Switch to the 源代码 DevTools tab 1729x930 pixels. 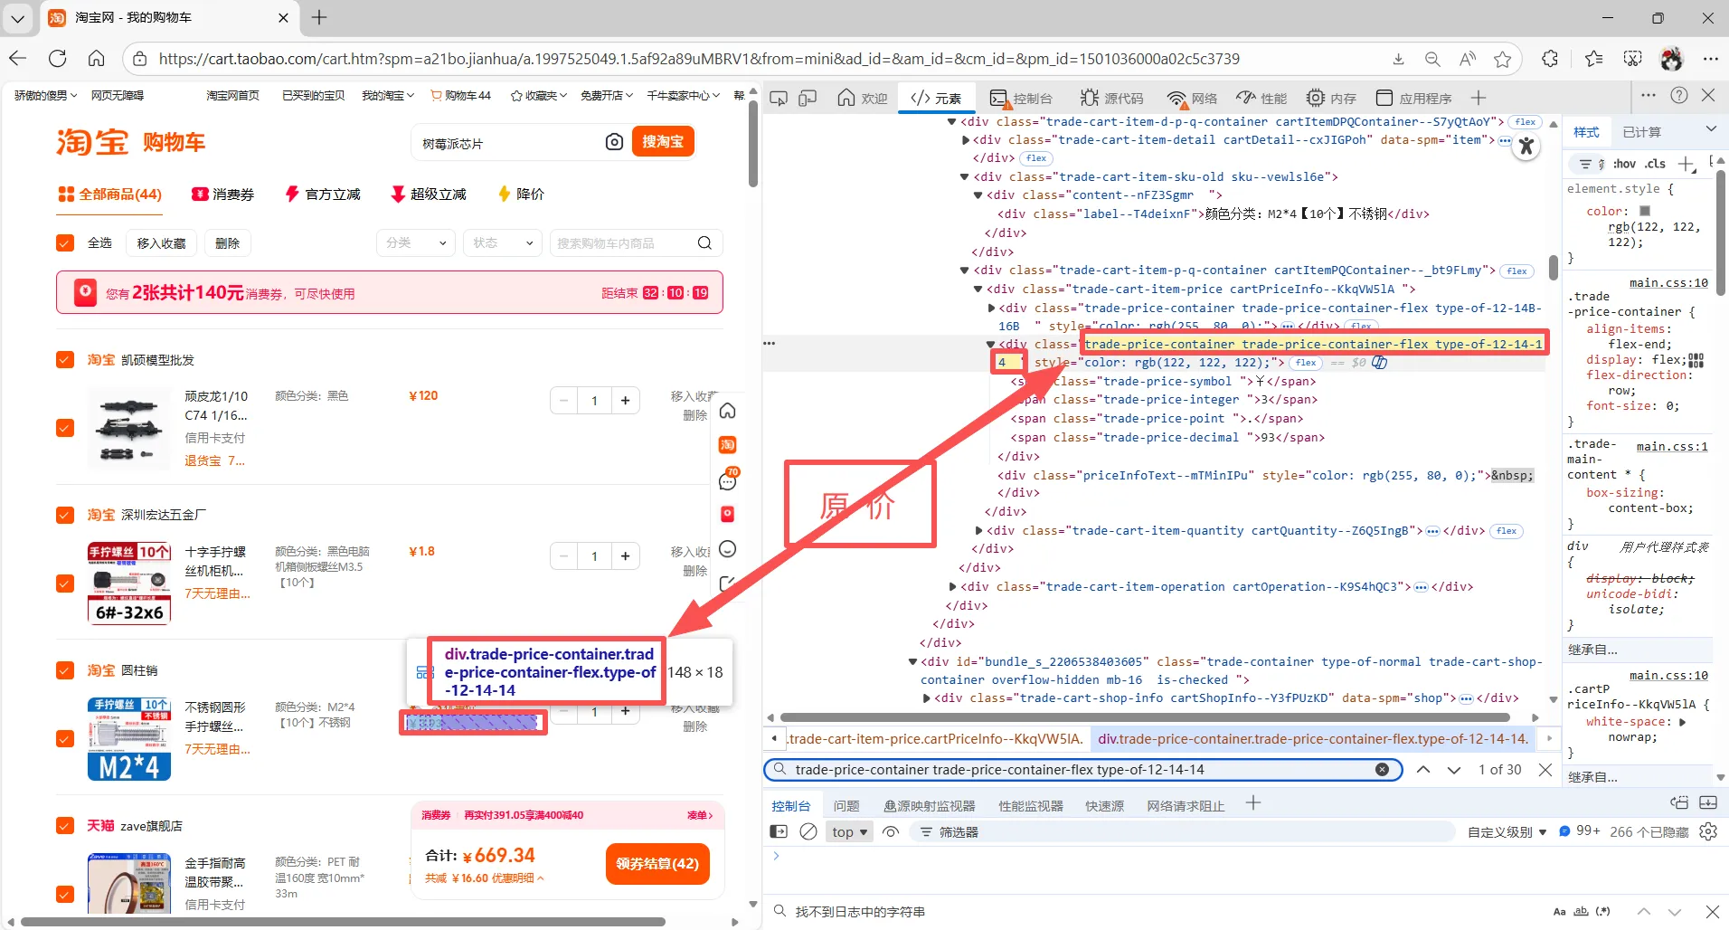point(1111,98)
